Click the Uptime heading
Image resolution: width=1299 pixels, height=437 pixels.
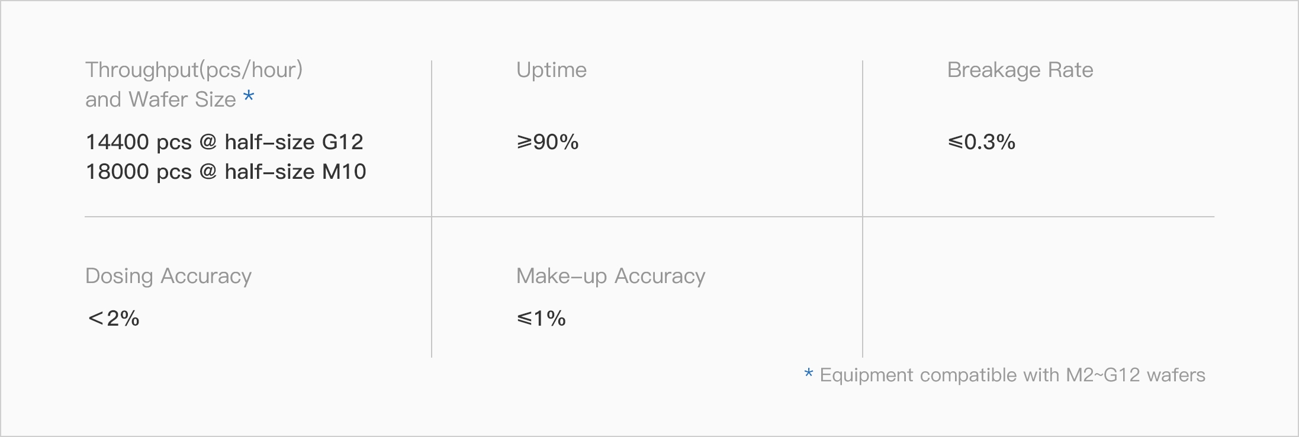tap(551, 70)
